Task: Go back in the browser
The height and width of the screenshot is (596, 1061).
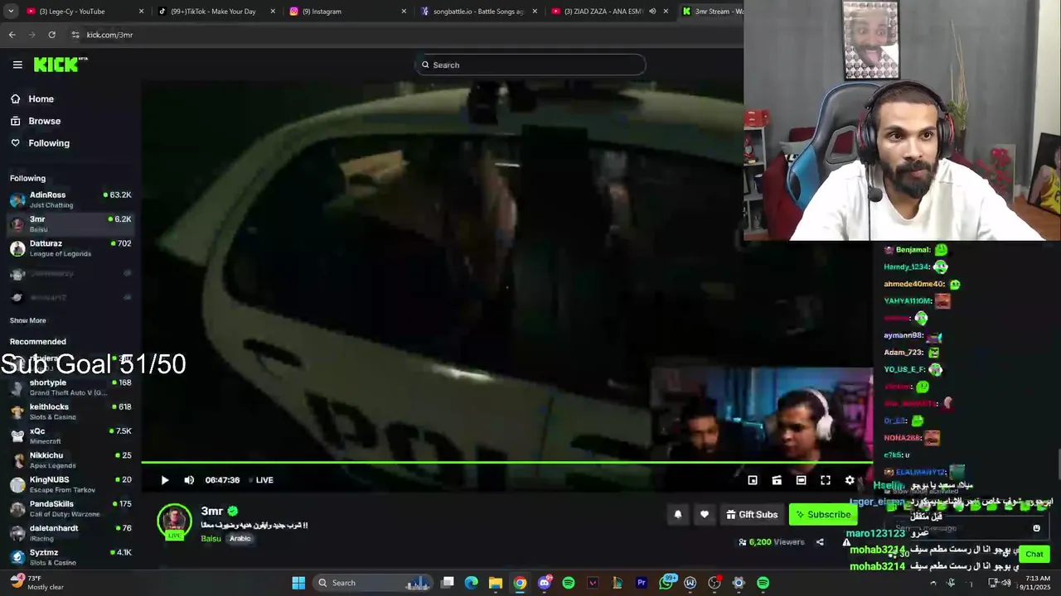Action: coord(12,35)
